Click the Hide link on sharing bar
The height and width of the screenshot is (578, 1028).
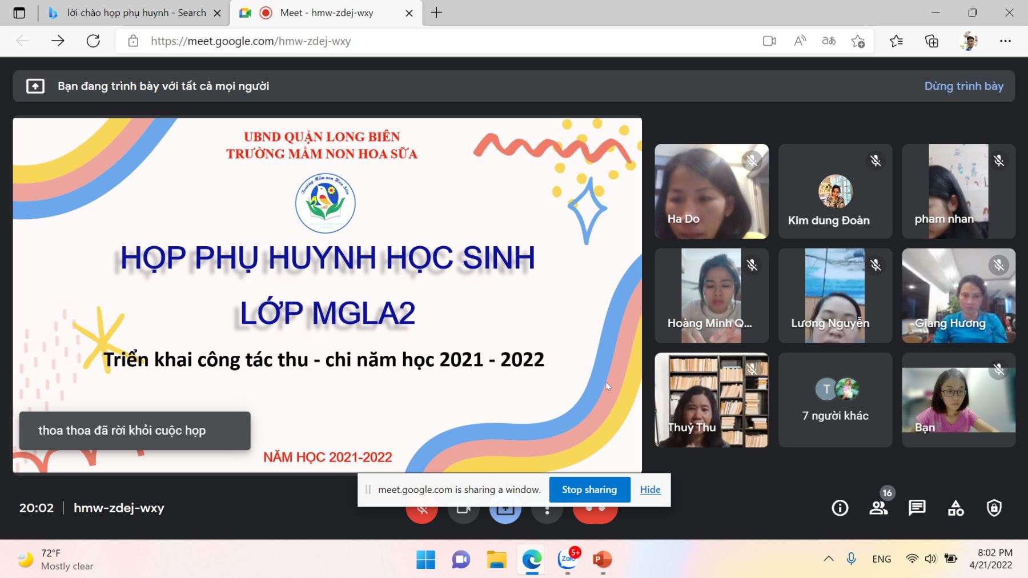[650, 489]
